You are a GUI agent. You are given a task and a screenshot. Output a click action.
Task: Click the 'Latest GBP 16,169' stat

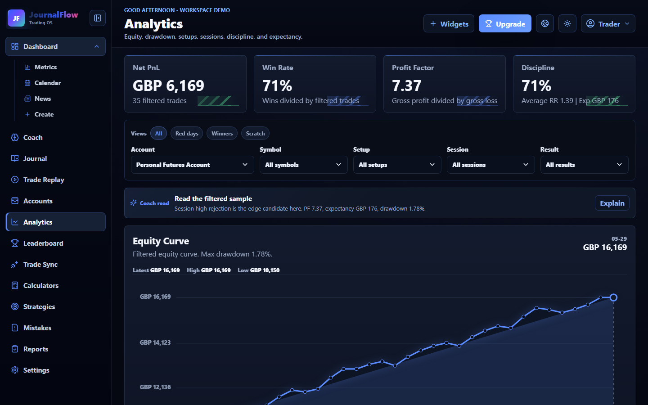coord(156,270)
